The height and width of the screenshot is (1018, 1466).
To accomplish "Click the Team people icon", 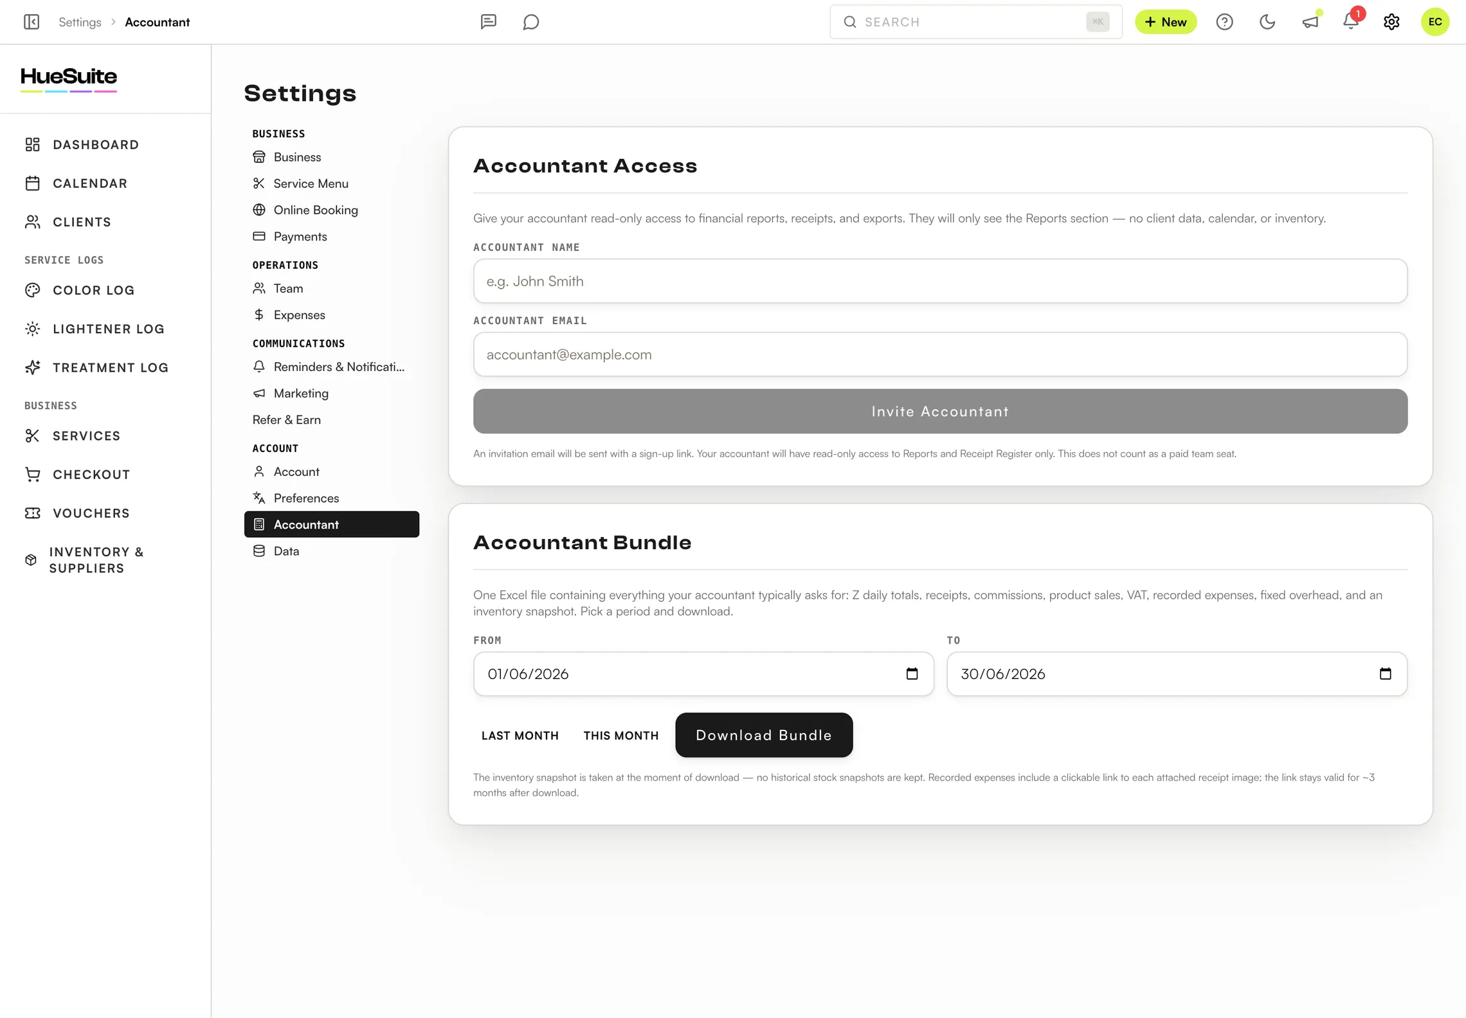I will tap(259, 288).
